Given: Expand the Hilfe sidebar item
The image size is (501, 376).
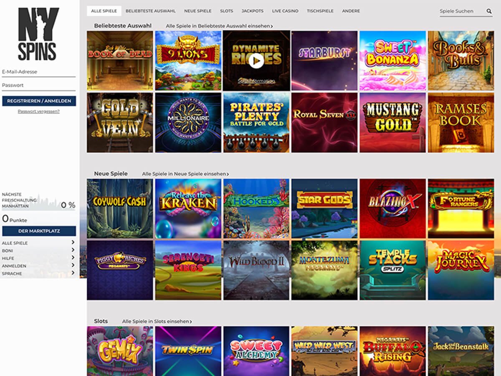Looking at the screenshot, I should [x=38, y=258].
